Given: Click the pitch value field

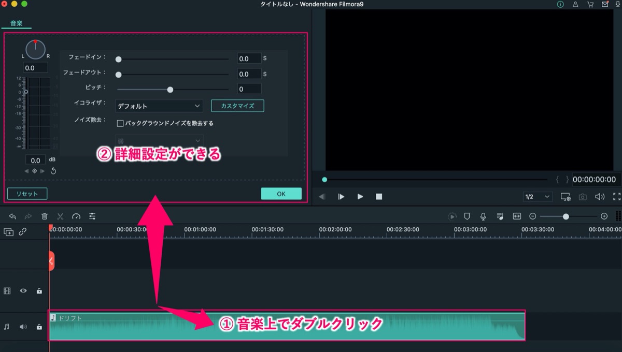Looking at the screenshot, I should click(x=249, y=89).
